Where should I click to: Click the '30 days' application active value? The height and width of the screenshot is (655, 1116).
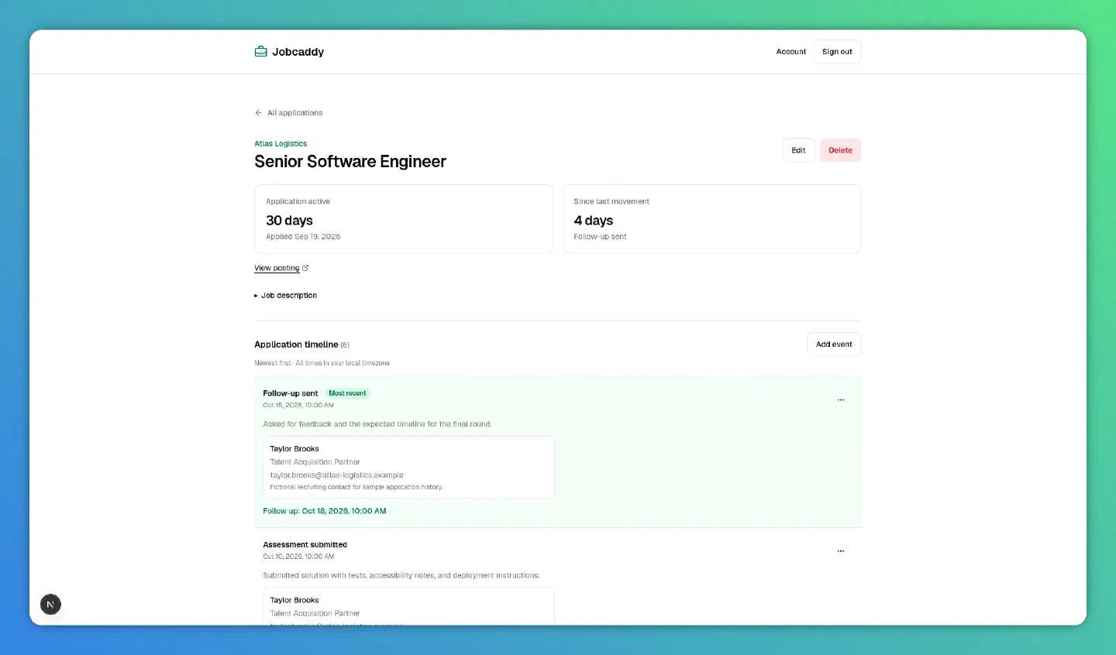coord(289,221)
